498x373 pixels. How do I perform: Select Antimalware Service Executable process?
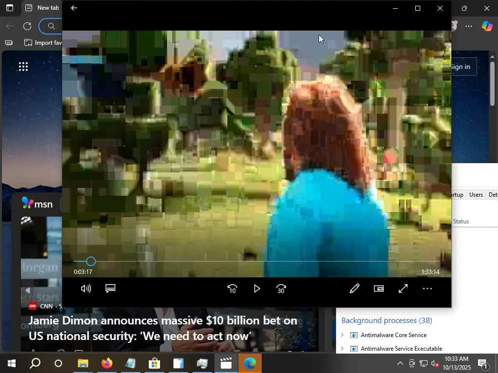click(401, 349)
